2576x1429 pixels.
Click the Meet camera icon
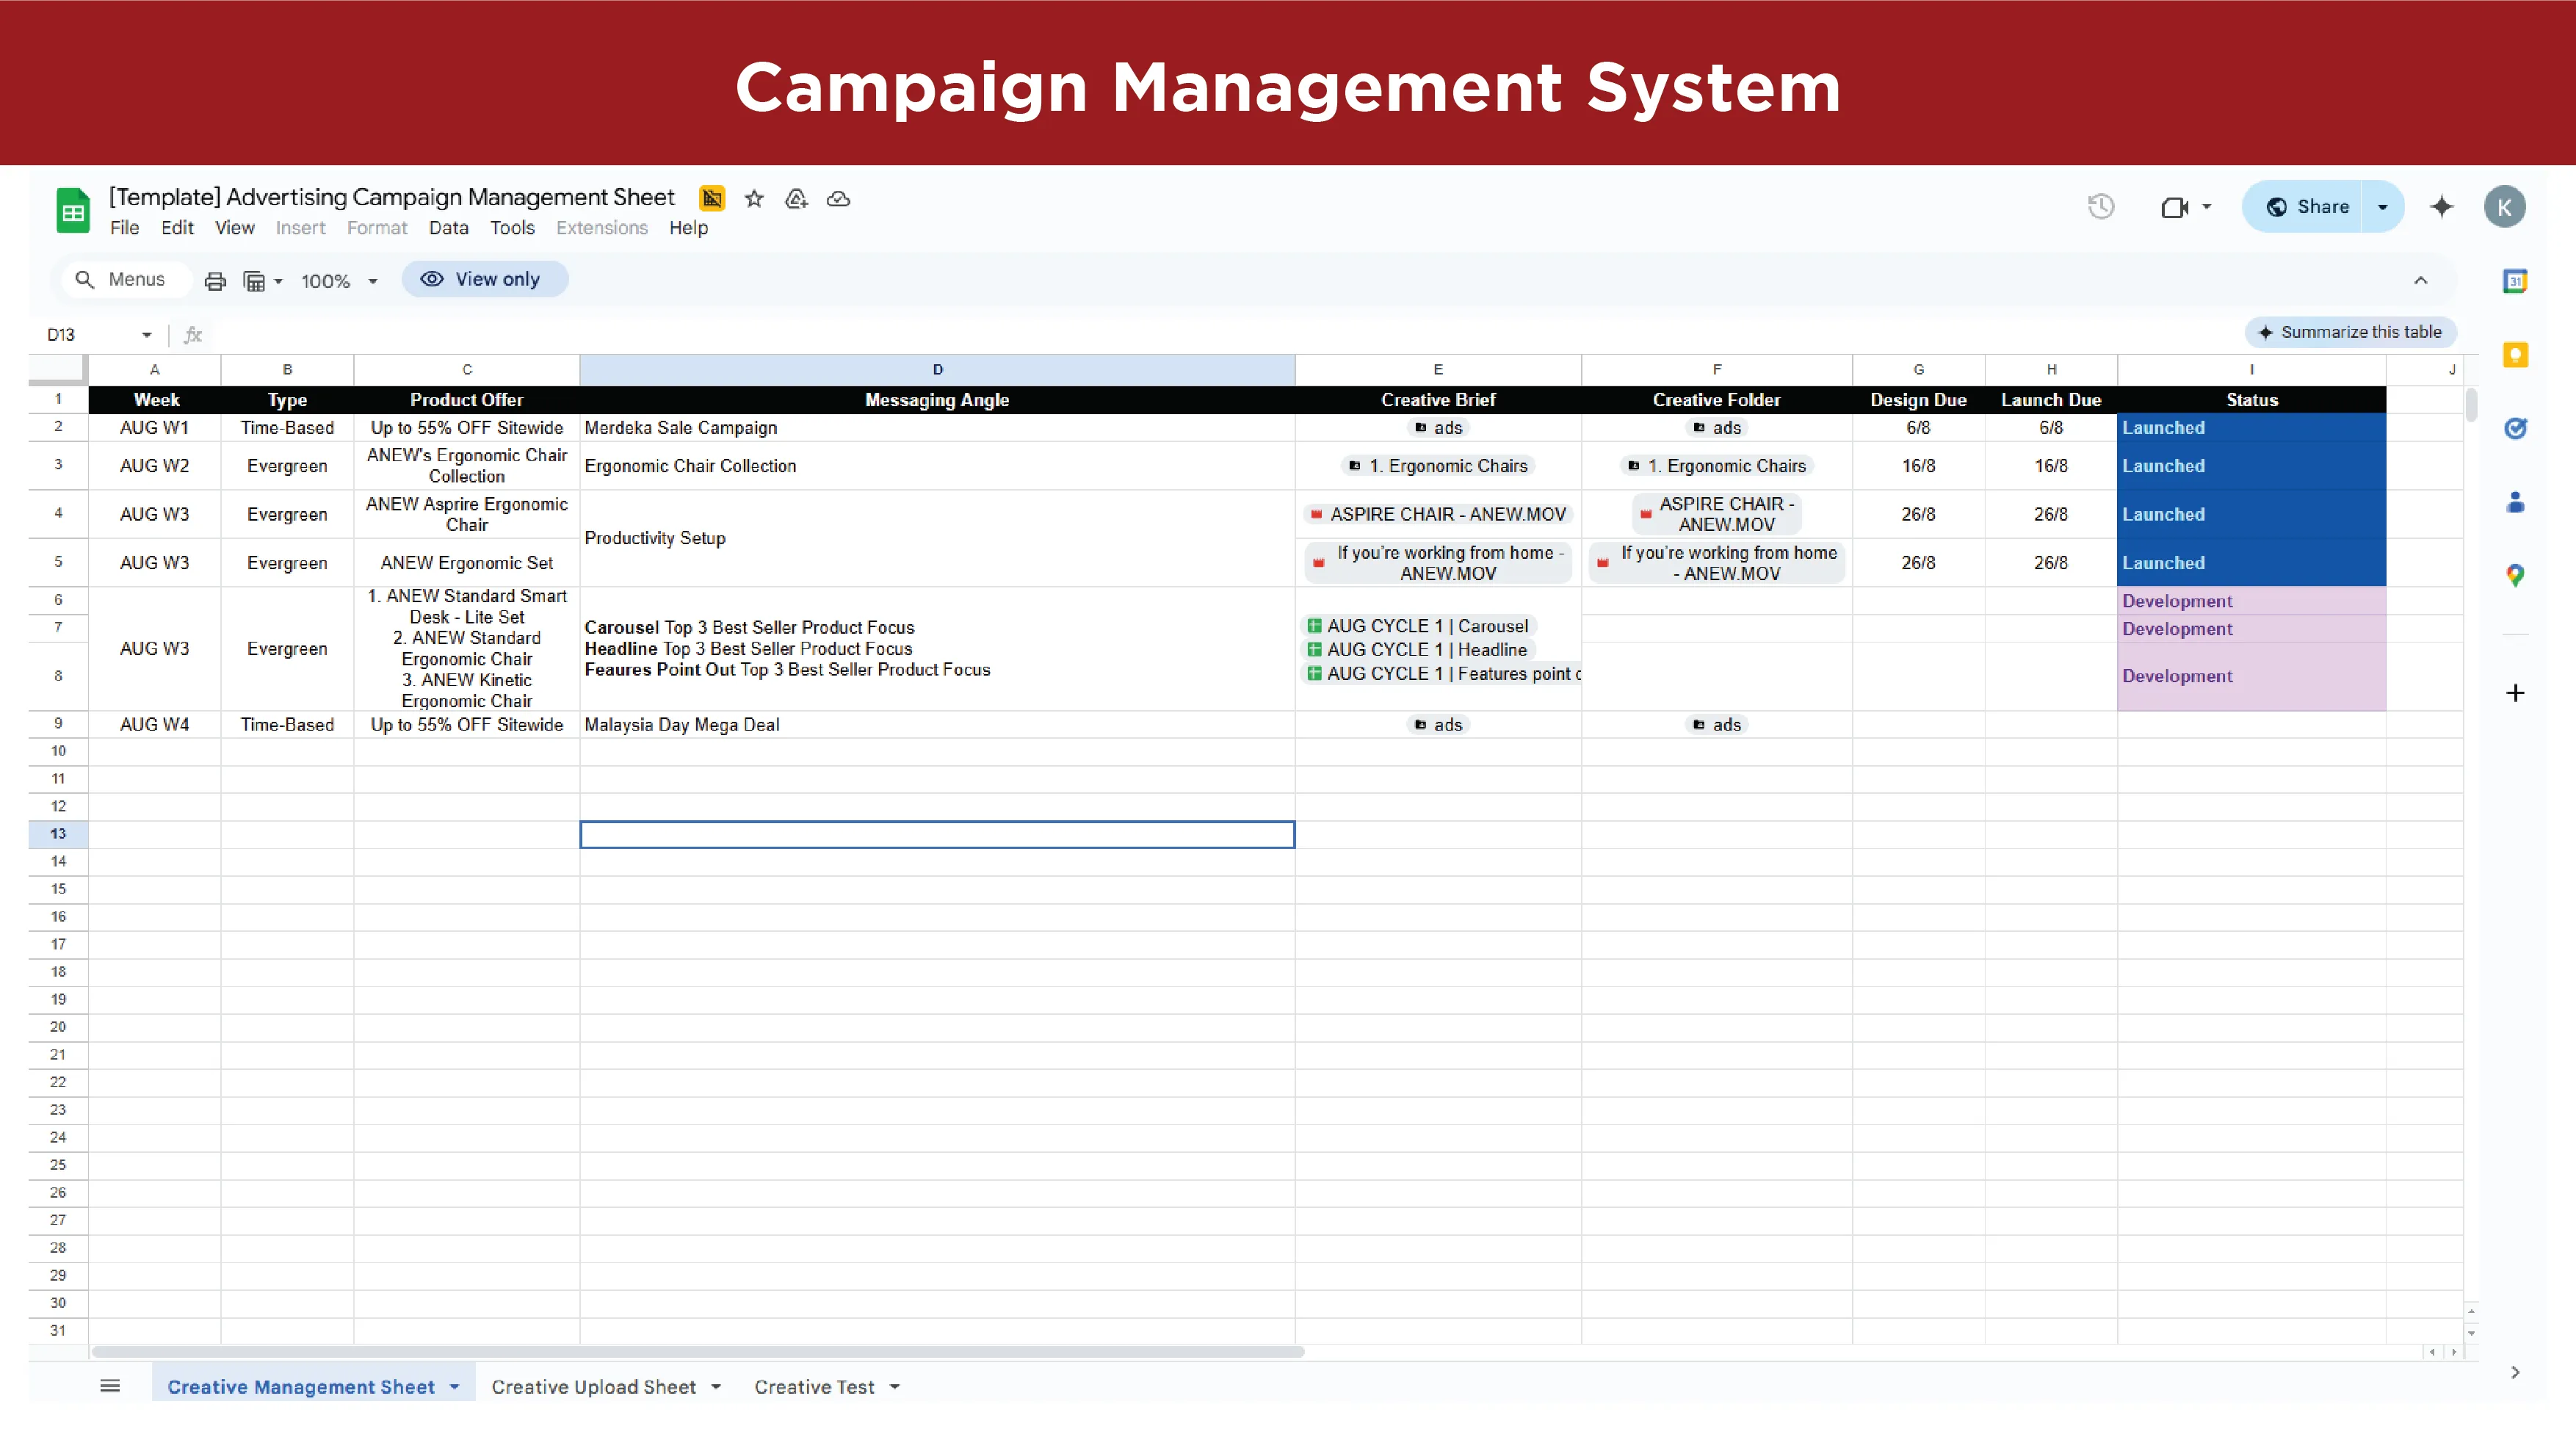point(2174,207)
